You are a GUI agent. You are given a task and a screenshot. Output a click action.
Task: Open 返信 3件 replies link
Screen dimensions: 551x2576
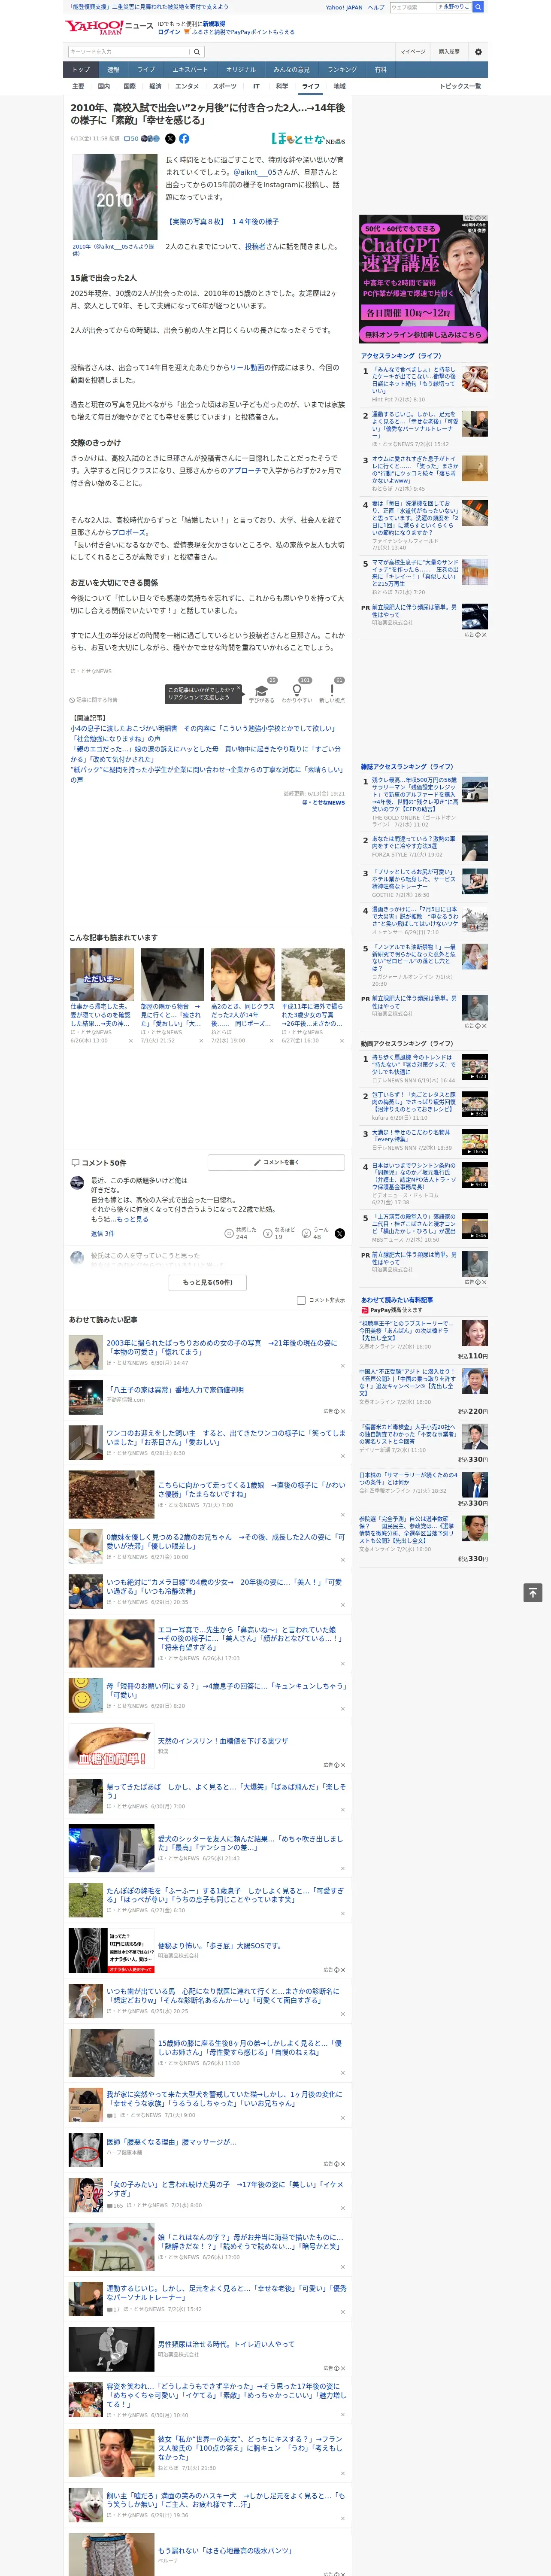pos(102,1233)
